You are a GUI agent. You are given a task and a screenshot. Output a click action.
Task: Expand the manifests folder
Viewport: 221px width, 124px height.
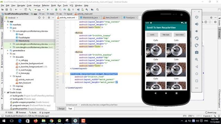click(8, 24)
